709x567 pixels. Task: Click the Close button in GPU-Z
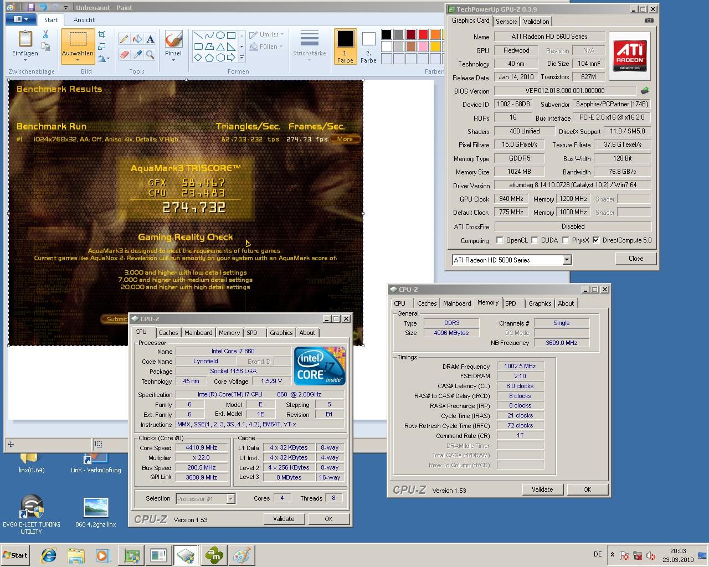point(636,259)
